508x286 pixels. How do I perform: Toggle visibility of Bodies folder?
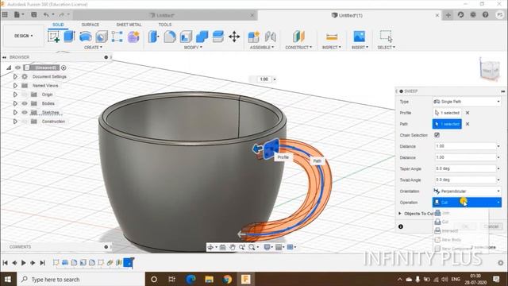click(x=25, y=103)
